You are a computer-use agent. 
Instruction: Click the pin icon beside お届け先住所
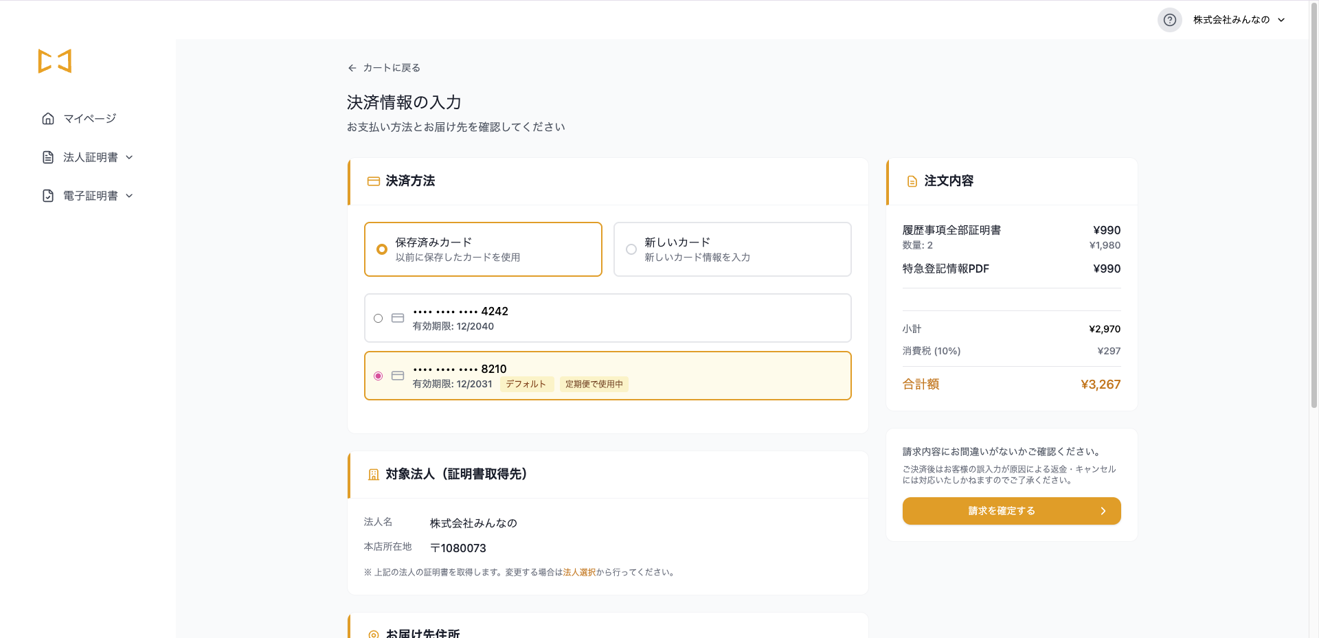pyautogui.click(x=374, y=634)
